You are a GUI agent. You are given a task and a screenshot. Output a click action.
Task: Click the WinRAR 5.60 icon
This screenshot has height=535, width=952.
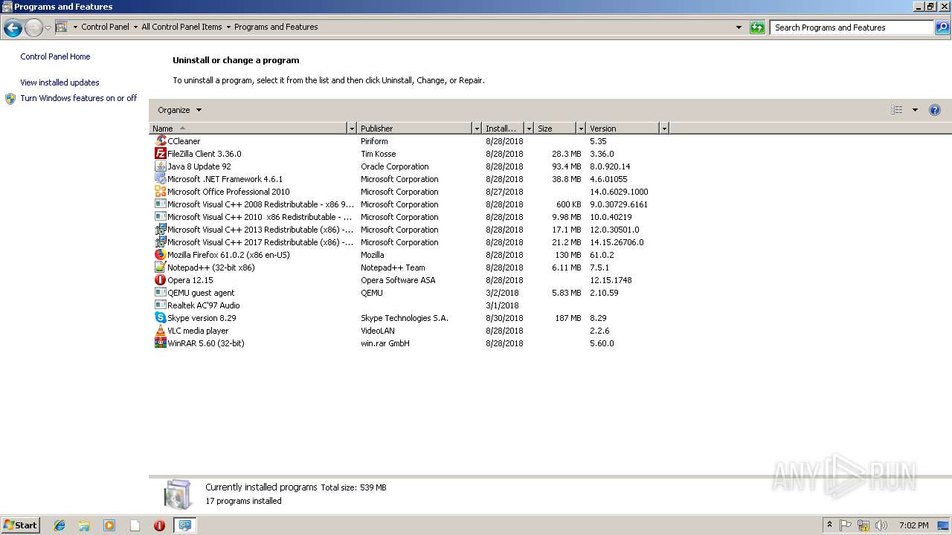(x=160, y=343)
